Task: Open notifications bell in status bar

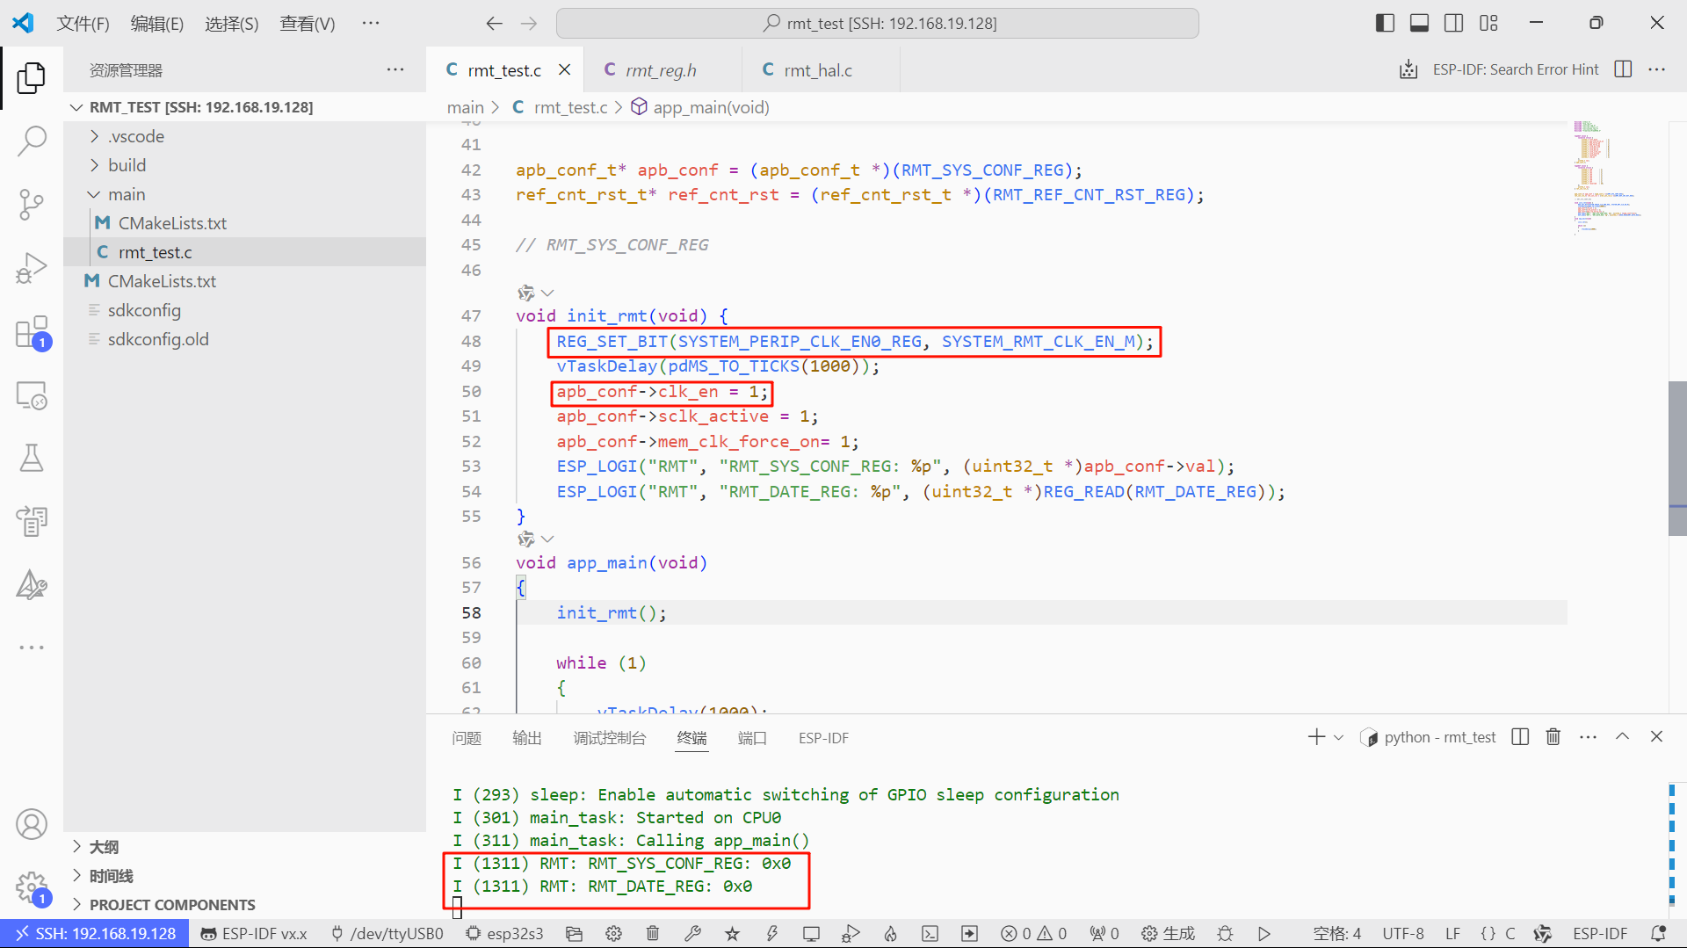Action: coord(1658,933)
